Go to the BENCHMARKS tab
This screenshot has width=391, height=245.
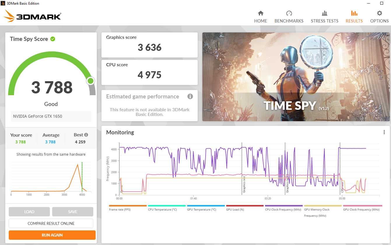tap(289, 17)
